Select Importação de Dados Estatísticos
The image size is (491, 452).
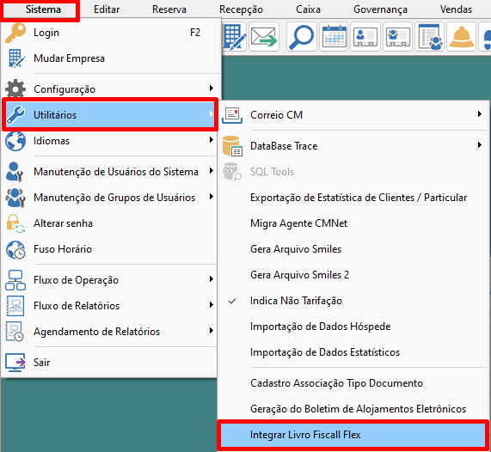coord(353,352)
